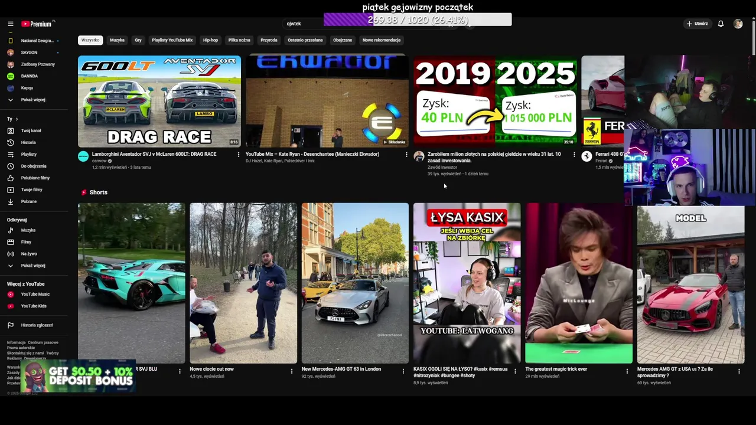Click Ferrari channel avatar
756x425 pixels.
(x=586, y=156)
